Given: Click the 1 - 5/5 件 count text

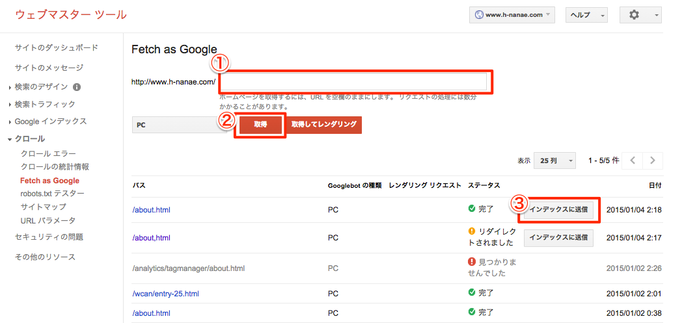Looking at the screenshot, I should click(603, 161).
